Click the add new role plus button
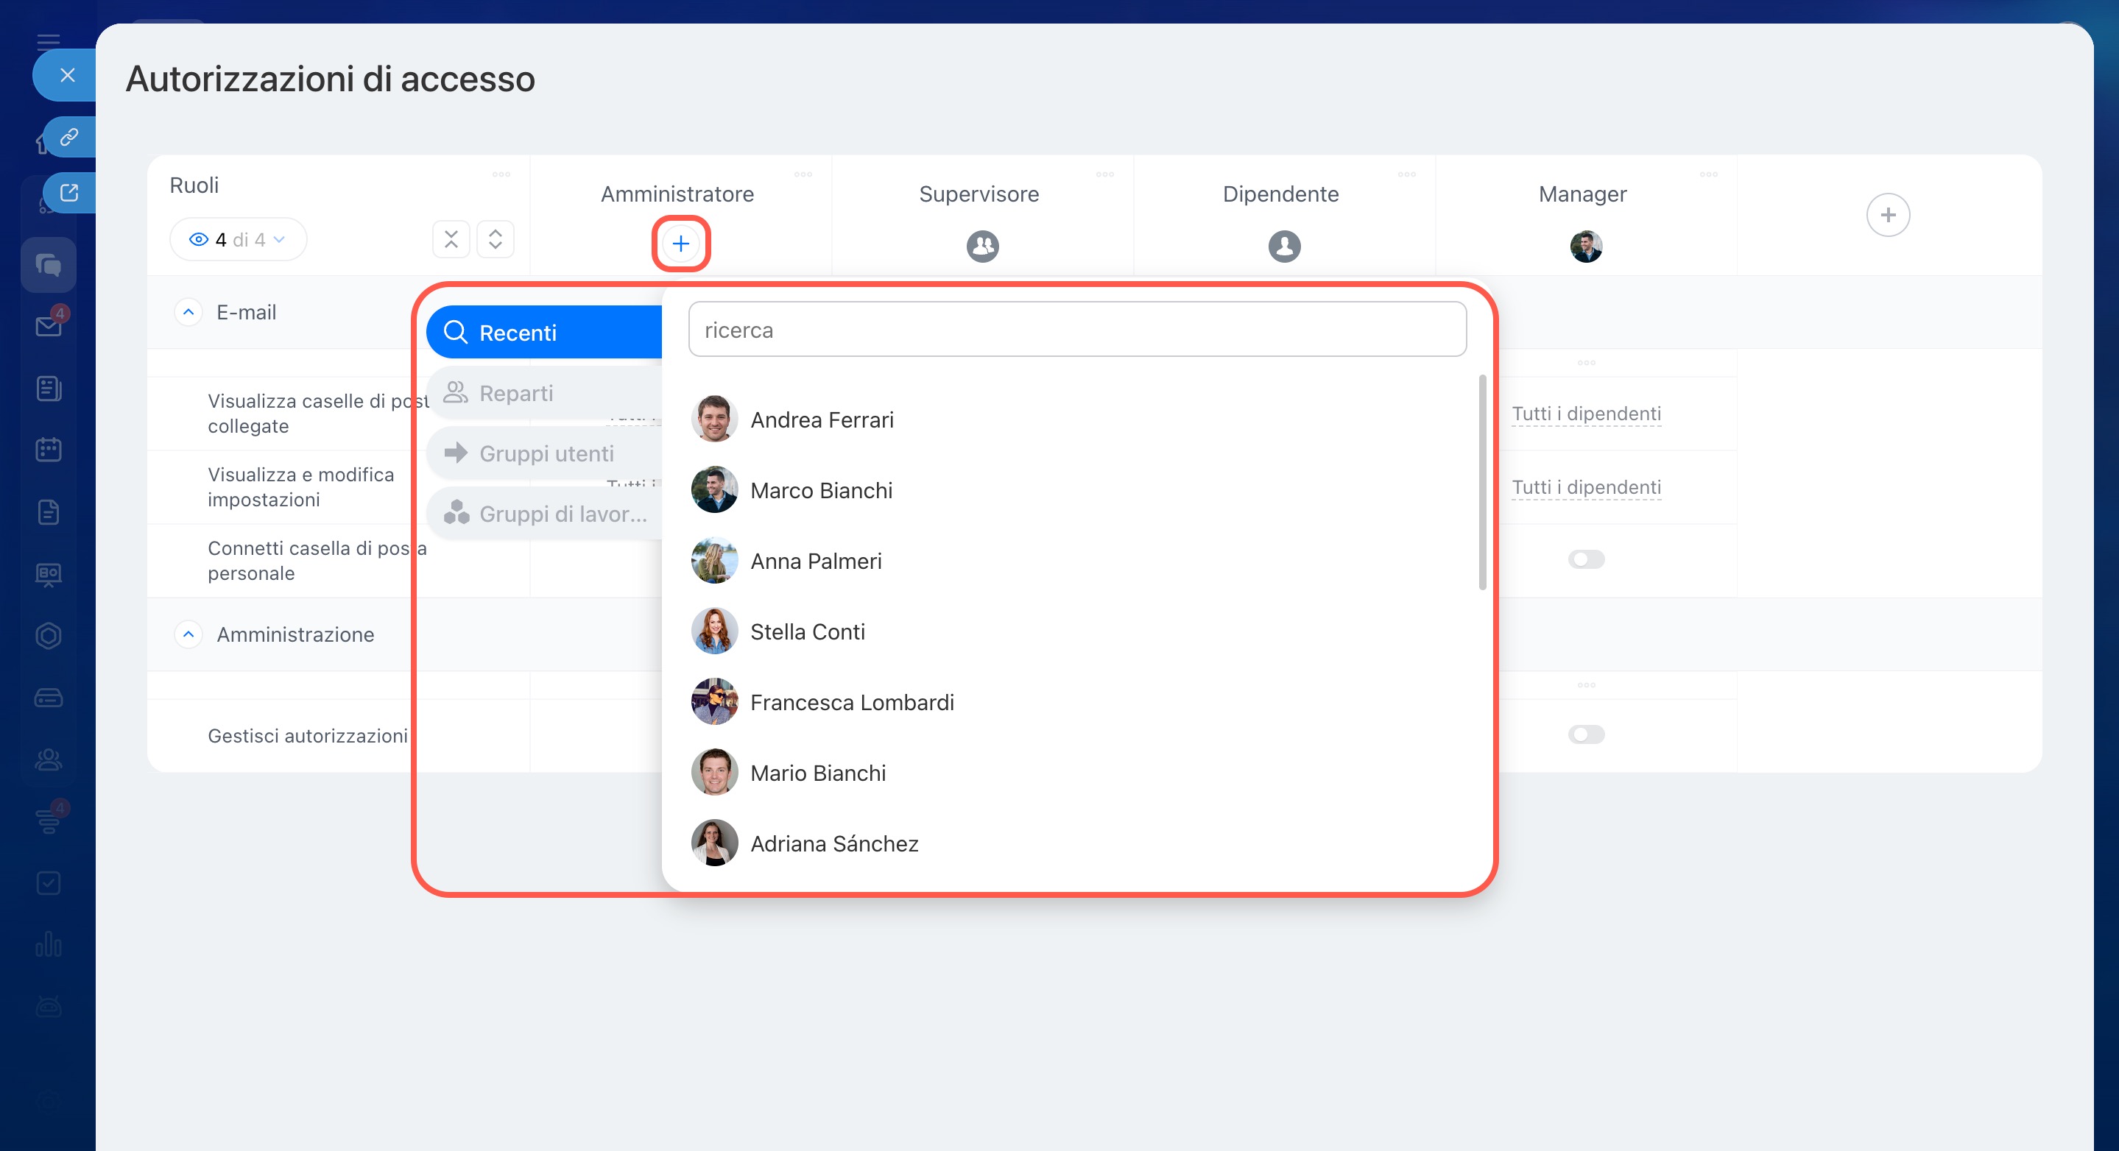The image size is (2119, 1151). point(1887,216)
